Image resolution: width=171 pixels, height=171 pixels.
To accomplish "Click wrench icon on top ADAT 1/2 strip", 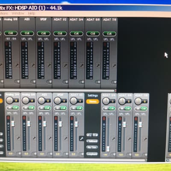I will (x=65, y=65).
